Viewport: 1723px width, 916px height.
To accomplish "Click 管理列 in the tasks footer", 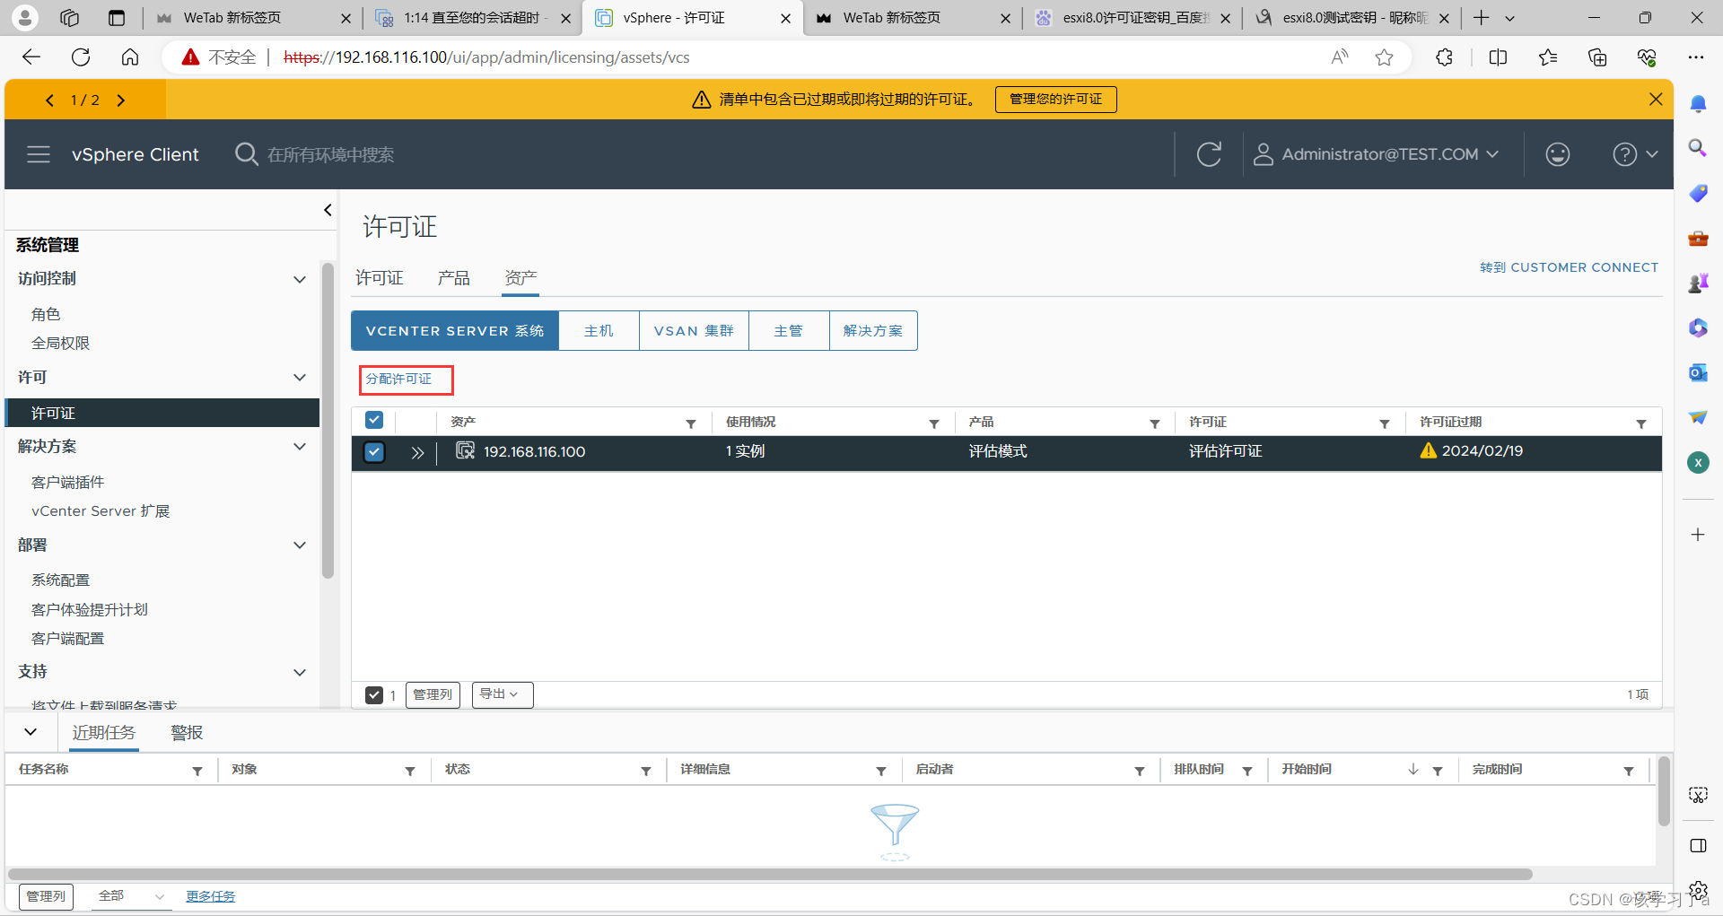I will (x=46, y=896).
